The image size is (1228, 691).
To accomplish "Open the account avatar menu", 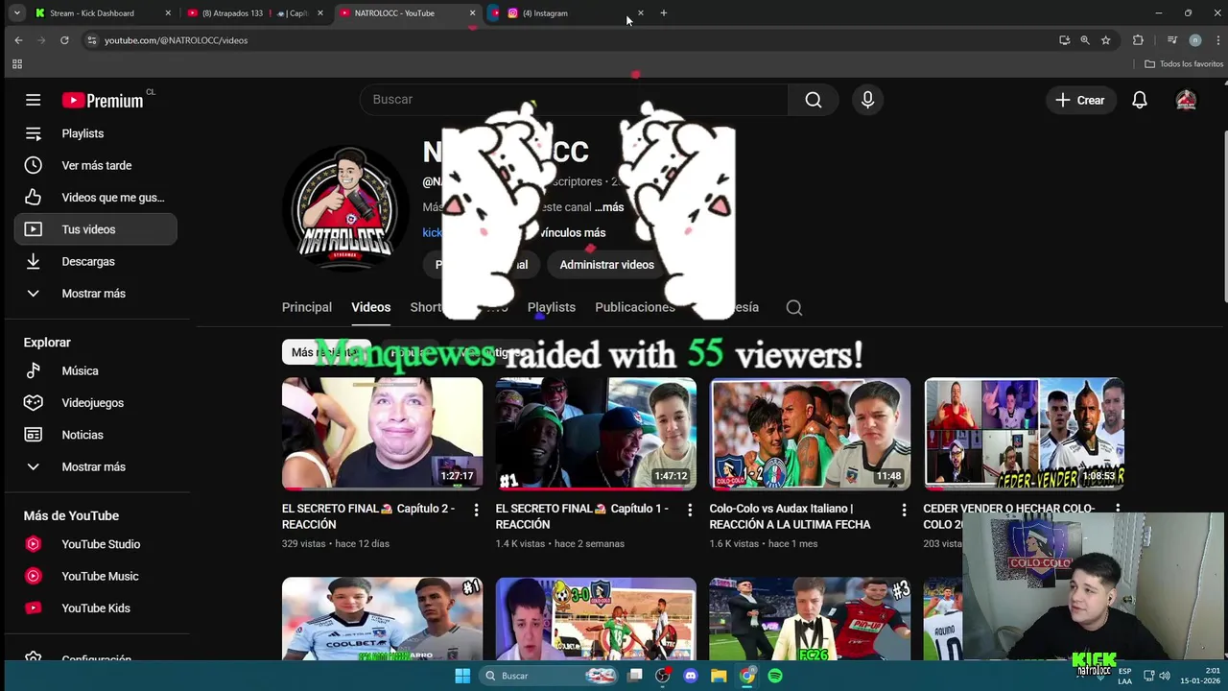I will 1187,100.
